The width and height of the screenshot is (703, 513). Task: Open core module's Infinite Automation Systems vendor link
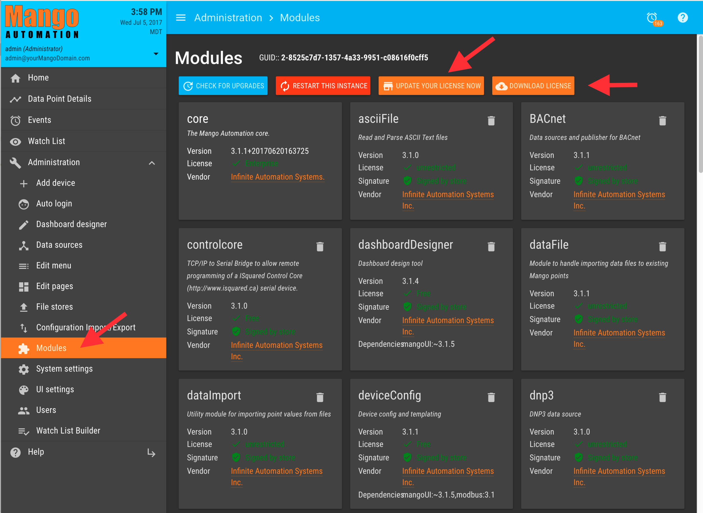tap(277, 177)
